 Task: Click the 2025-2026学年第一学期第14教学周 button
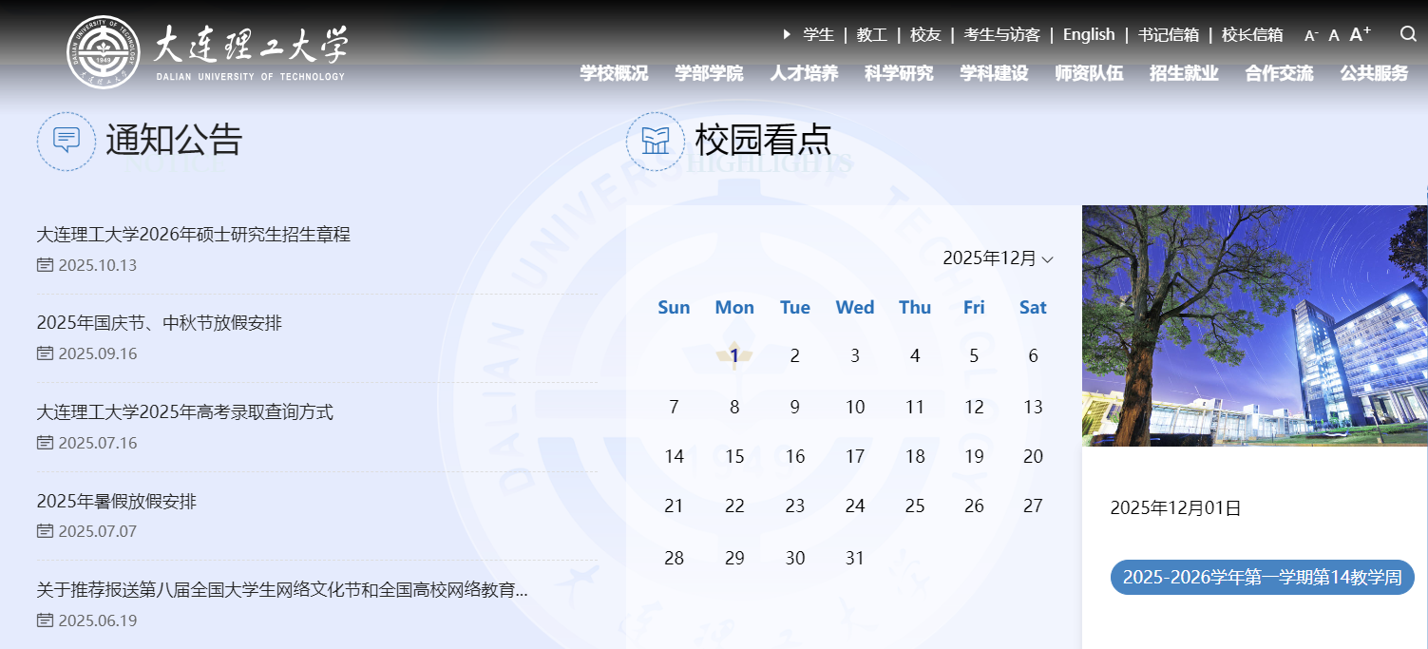click(x=1262, y=578)
